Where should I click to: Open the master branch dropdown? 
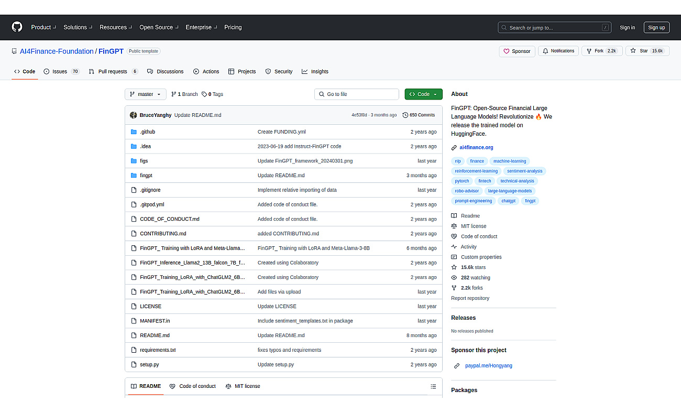[146, 94]
